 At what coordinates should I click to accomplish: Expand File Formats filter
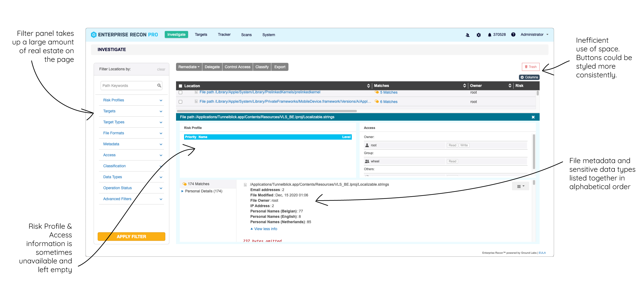pos(131,133)
